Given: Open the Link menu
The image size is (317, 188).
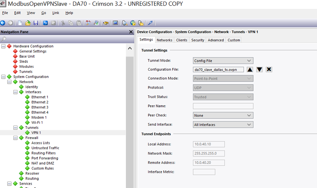Looking at the screenshot, I should click(56, 13).
